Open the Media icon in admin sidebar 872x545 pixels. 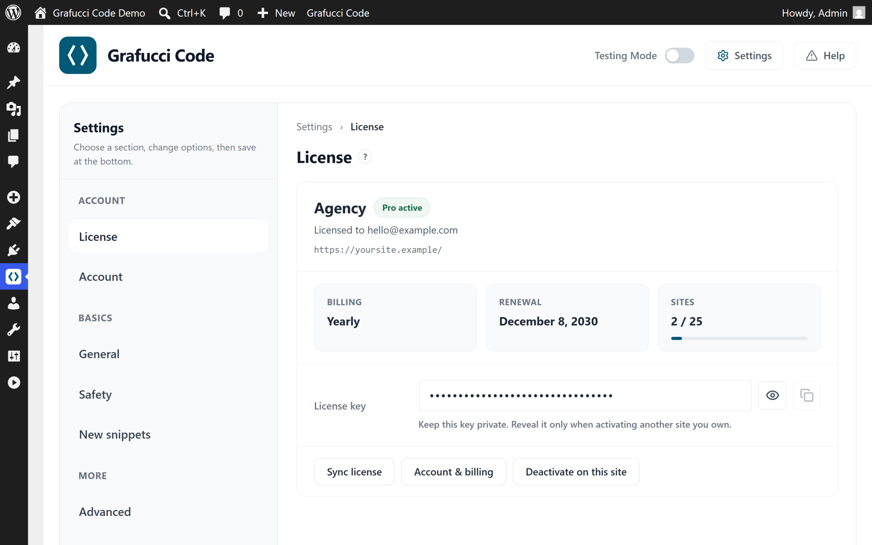tap(14, 109)
